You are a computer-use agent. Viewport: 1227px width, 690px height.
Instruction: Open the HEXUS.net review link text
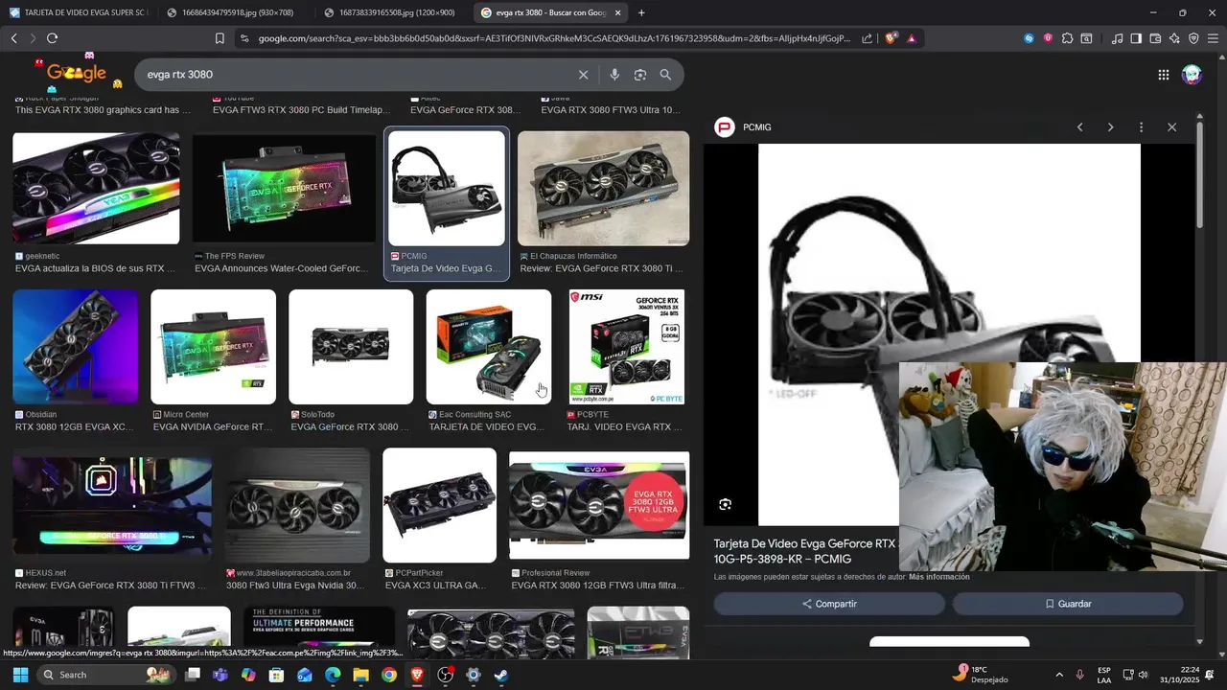point(110,586)
